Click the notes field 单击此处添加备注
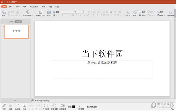This screenshot has height=111, width=176. click(42, 100)
